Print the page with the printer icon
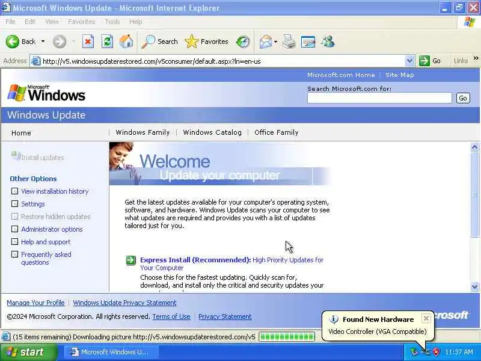Screen dimensions: 481x361 pos(289,42)
